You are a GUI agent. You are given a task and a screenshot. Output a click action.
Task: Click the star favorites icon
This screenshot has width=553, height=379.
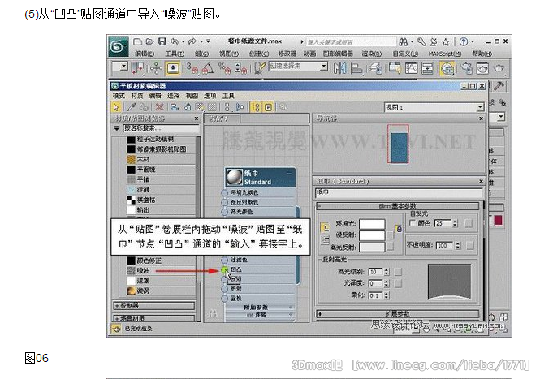tap(446, 42)
